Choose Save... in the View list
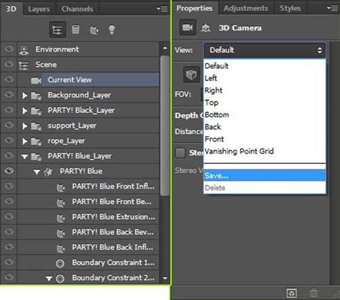 coord(265,176)
